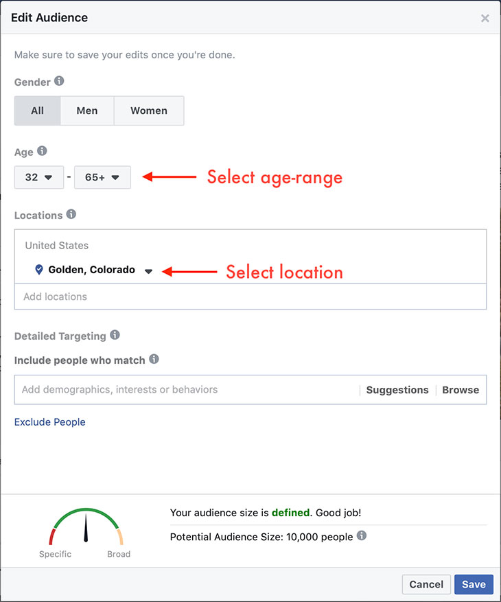Click the audience size gauge meter
This screenshot has height=602, width=501.
pyautogui.click(x=86, y=527)
